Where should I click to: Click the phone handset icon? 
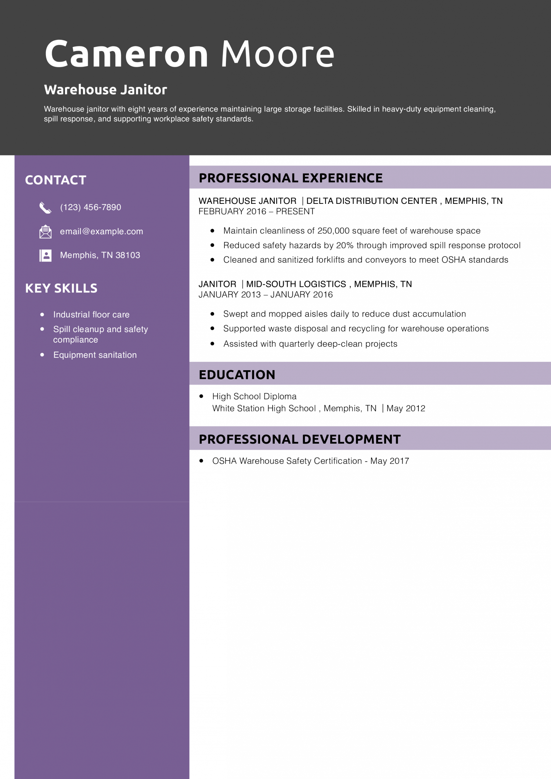point(45,208)
